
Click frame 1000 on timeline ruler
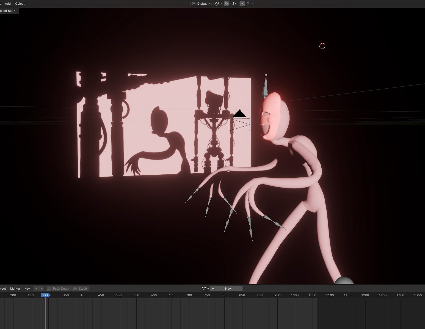[x=295, y=295]
